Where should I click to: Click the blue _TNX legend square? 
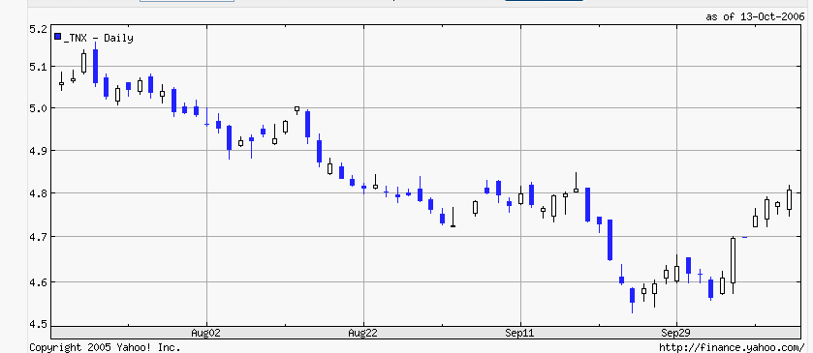pos(58,37)
